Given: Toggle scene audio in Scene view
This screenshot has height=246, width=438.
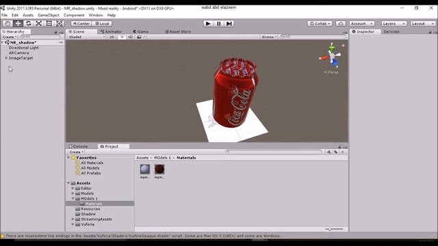Looking at the screenshot, I should (130, 37).
